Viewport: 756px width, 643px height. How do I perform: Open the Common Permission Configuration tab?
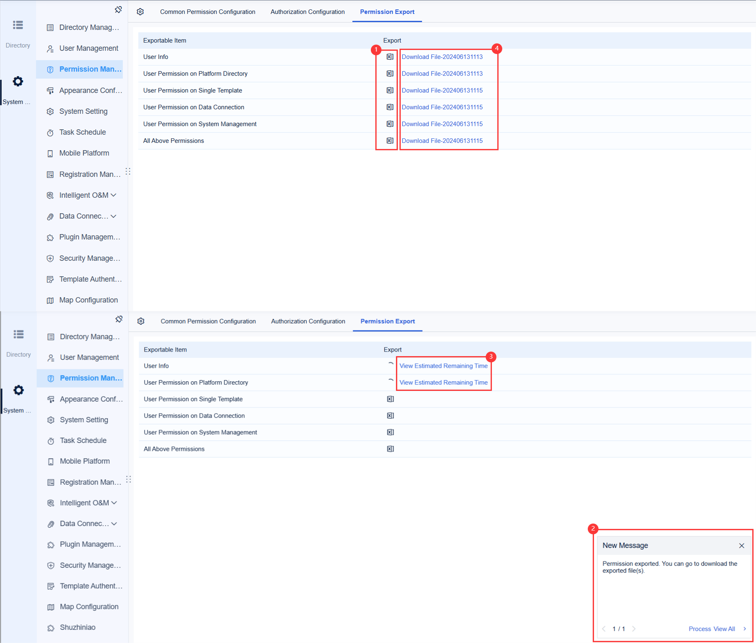tap(207, 12)
